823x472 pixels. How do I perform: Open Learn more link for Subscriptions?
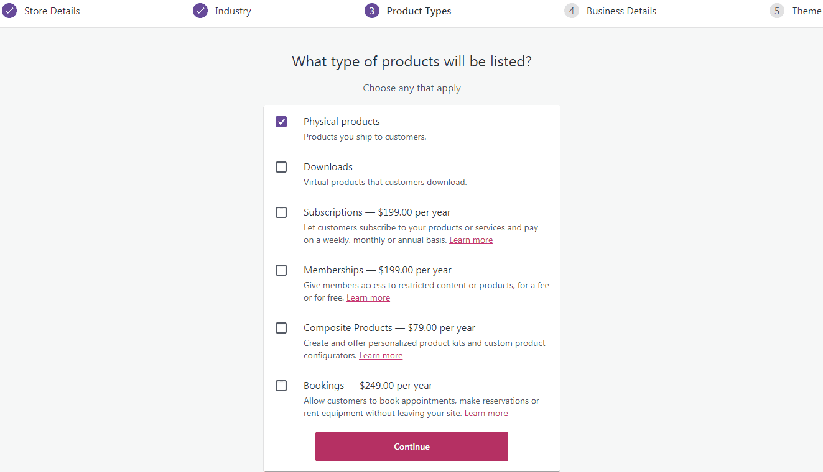coord(471,240)
